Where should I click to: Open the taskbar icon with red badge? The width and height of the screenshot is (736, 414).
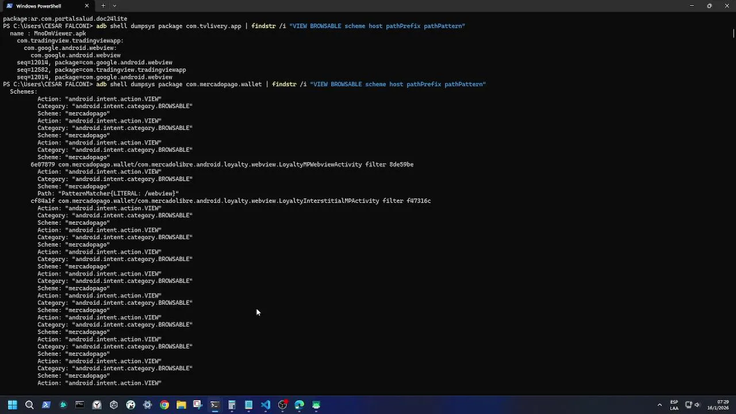[x=282, y=405]
